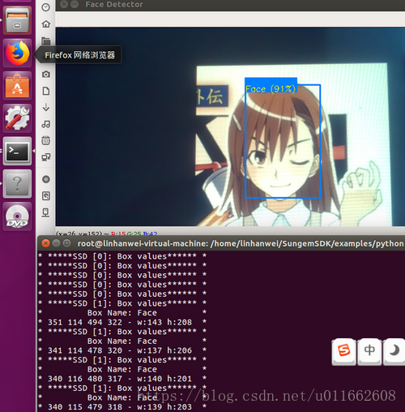This screenshot has height=412, width=405.
Task: Maximize the root@linhanwei terminal window
Action: click(x=66, y=243)
